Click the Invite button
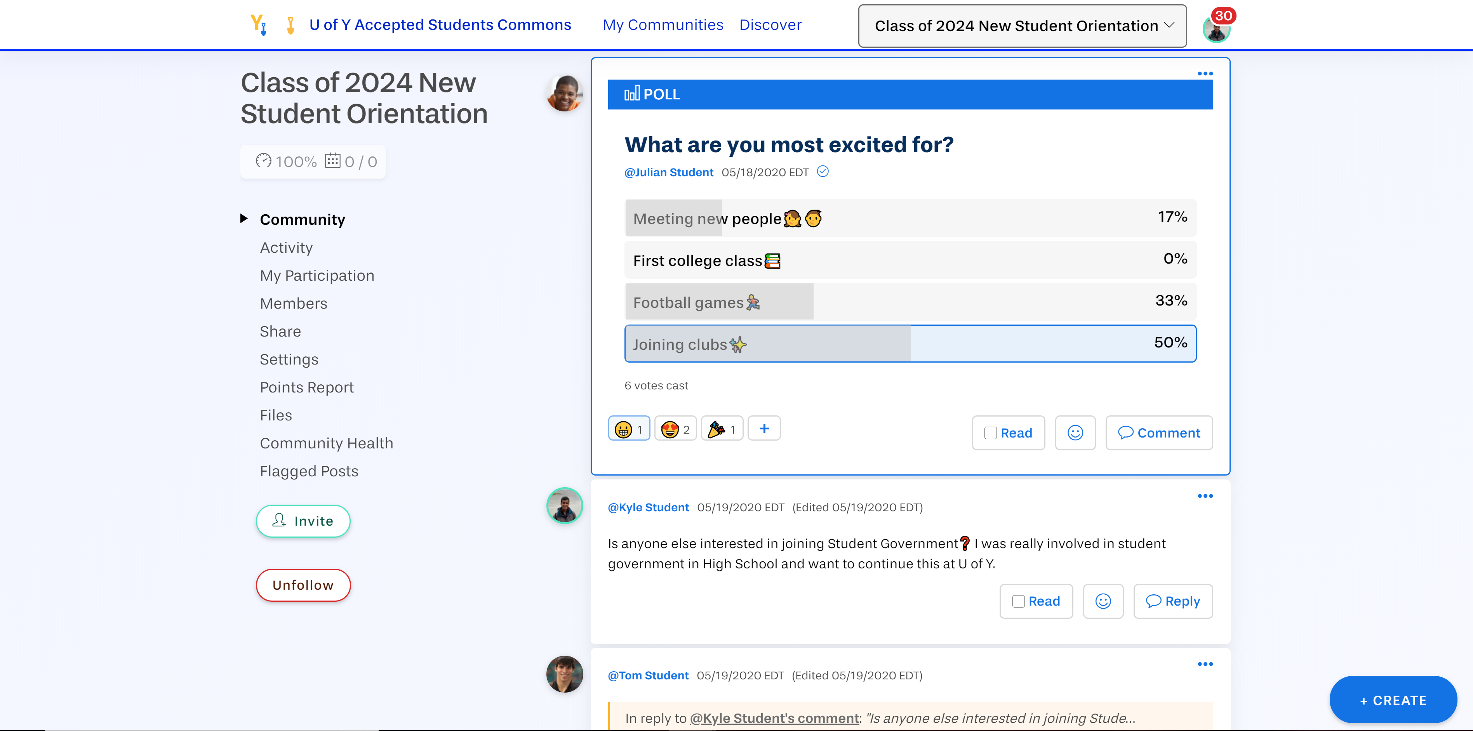This screenshot has height=731, width=1473. pyautogui.click(x=303, y=521)
